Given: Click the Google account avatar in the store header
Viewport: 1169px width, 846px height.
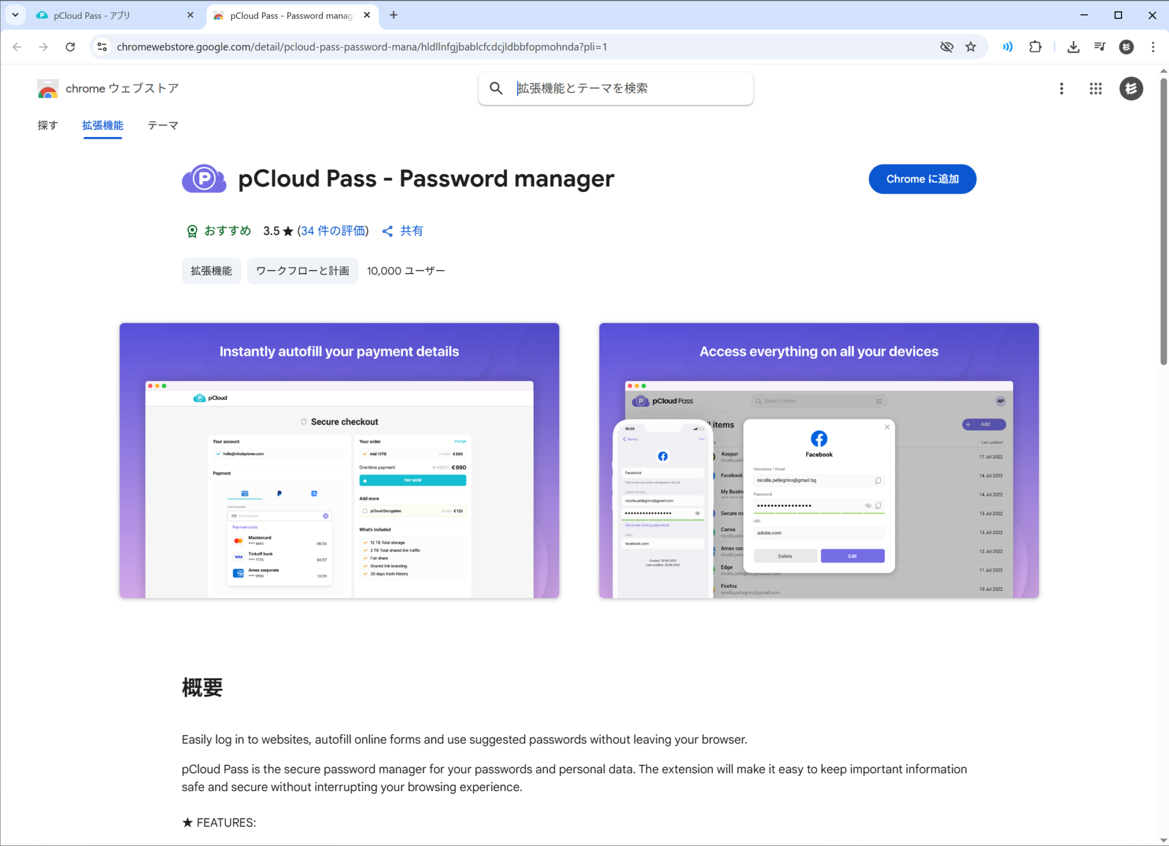Looking at the screenshot, I should pyautogui.click(x=1132, y=89).
